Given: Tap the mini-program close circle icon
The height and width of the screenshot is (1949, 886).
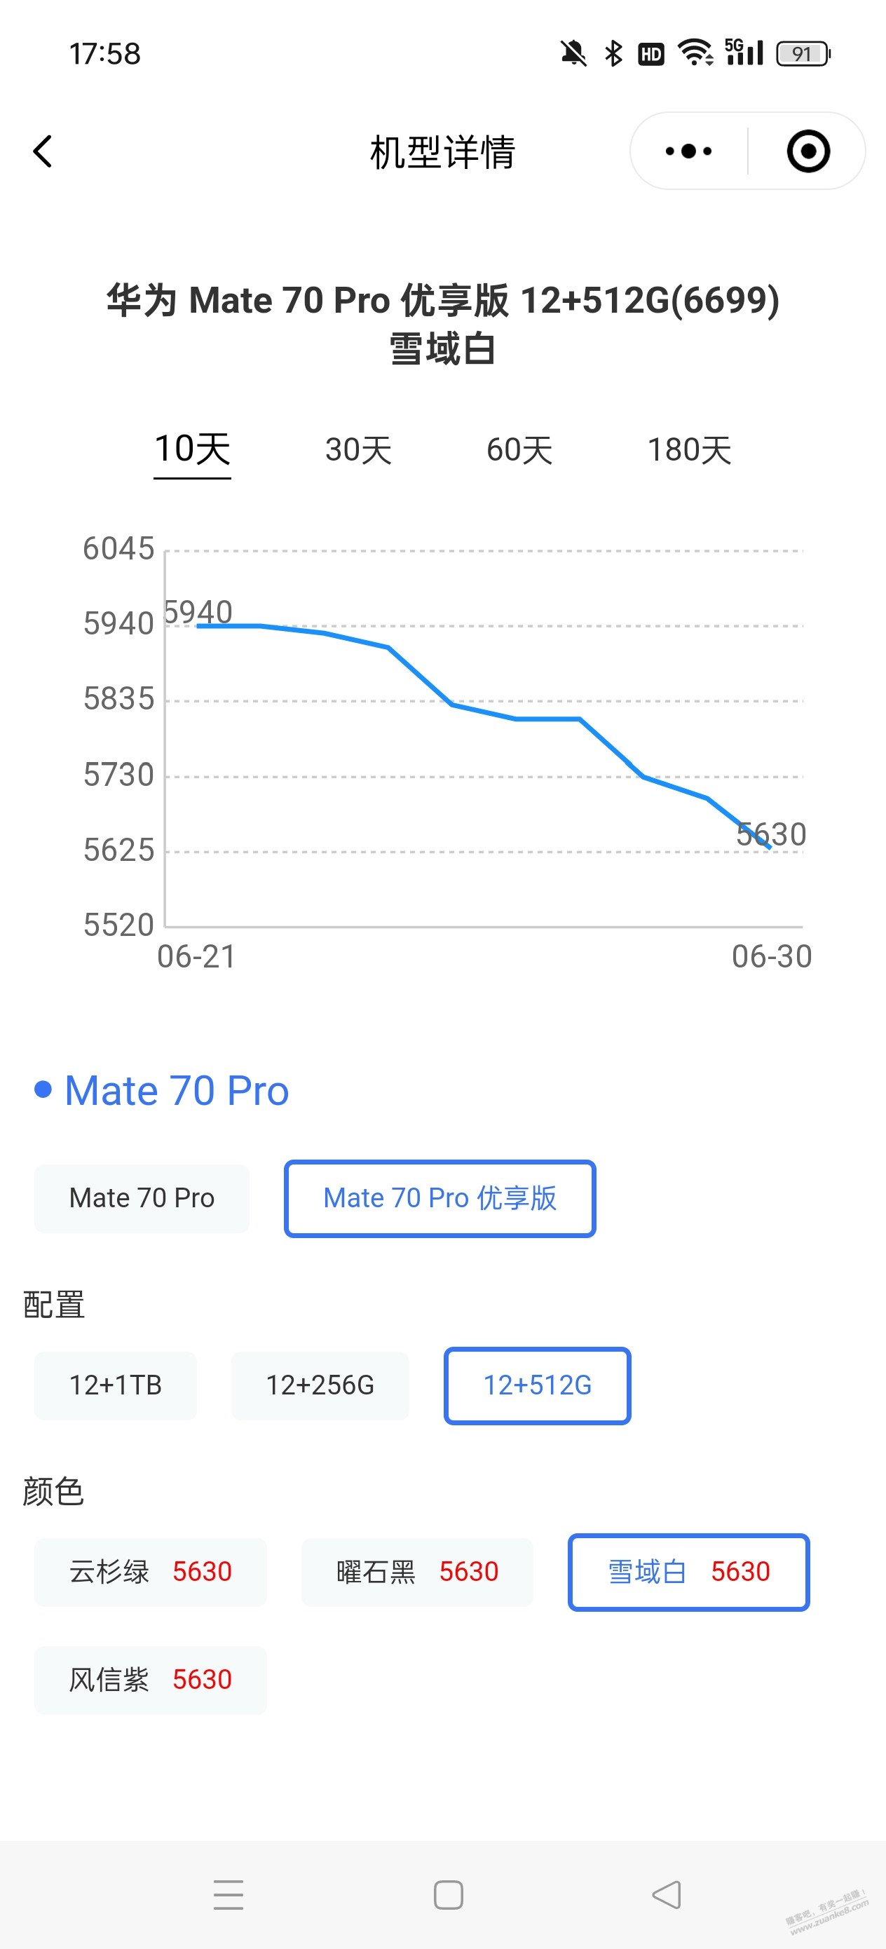Looking at the screenshot, I should click(808, 151).
